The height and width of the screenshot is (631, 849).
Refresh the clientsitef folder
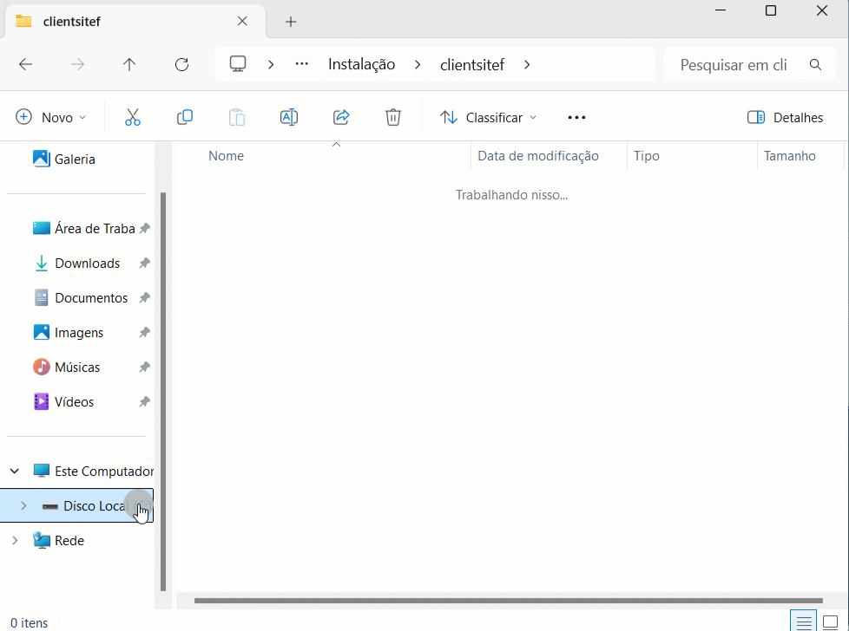pos(182,65)
